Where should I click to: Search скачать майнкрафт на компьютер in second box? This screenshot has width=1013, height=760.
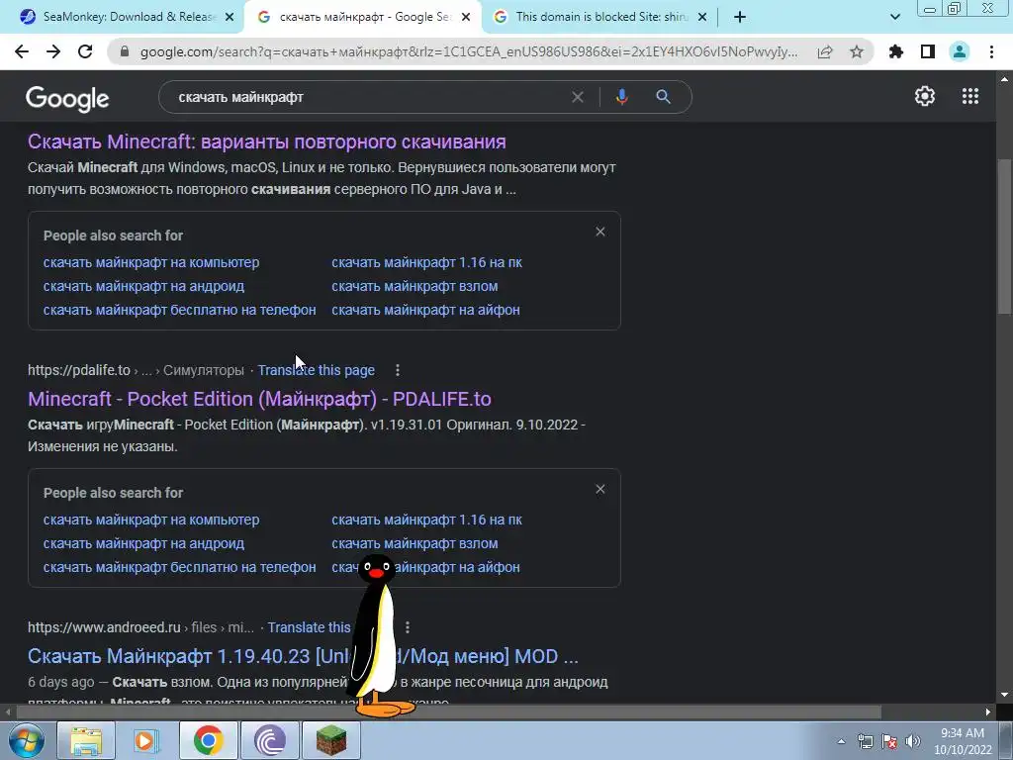click(x=151, y=520)
